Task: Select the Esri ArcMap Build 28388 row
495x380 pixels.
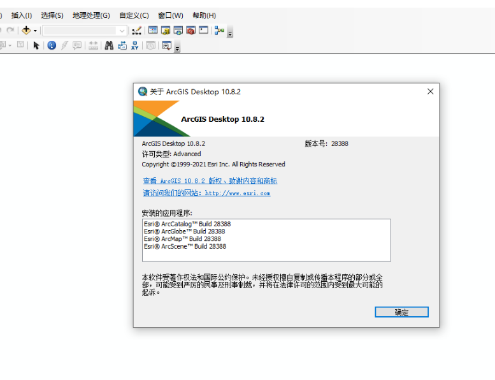Action: point(182,239)
